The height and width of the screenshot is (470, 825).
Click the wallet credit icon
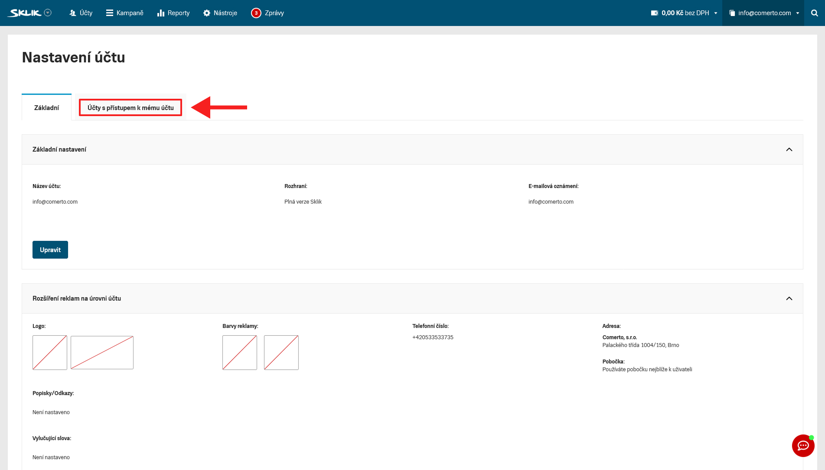(x=655, y=13)
